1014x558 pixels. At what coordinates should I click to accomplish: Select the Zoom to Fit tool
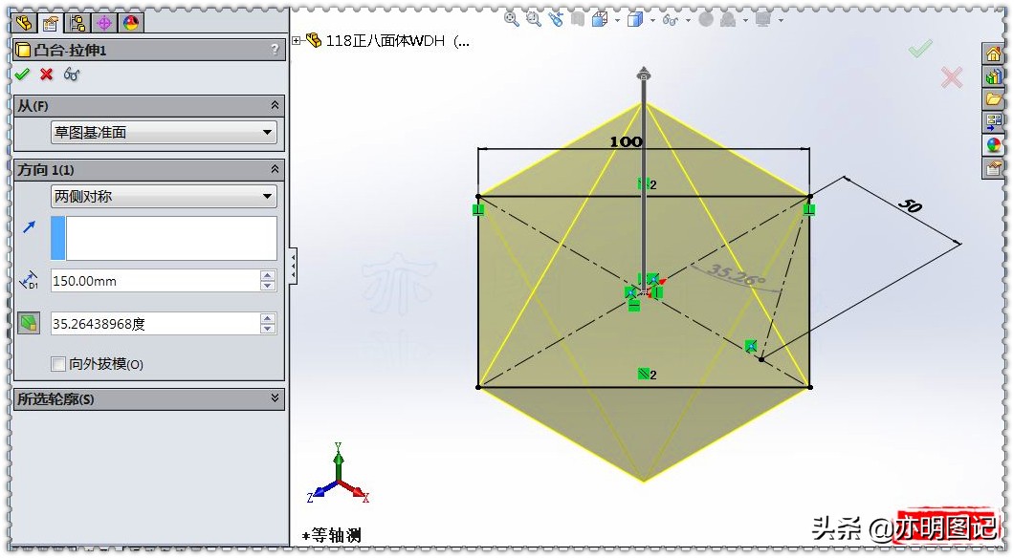[509, 20]
